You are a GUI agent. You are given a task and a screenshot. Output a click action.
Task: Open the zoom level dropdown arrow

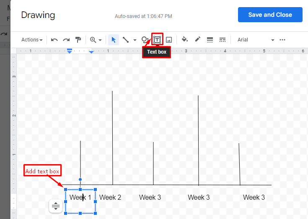(100, 40)
